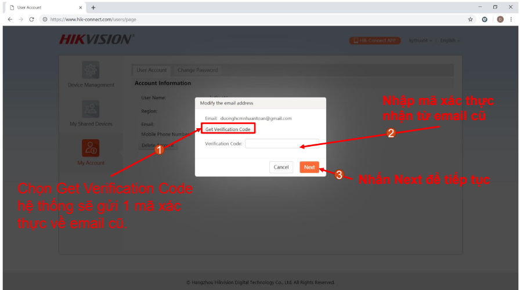Open the Hik-Connect APP link

[374, 41]
